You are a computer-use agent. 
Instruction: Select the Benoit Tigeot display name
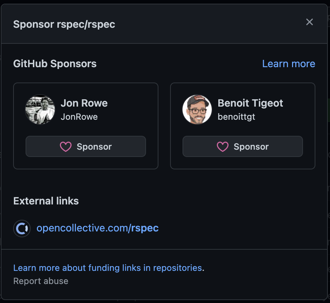click(250, 103)
